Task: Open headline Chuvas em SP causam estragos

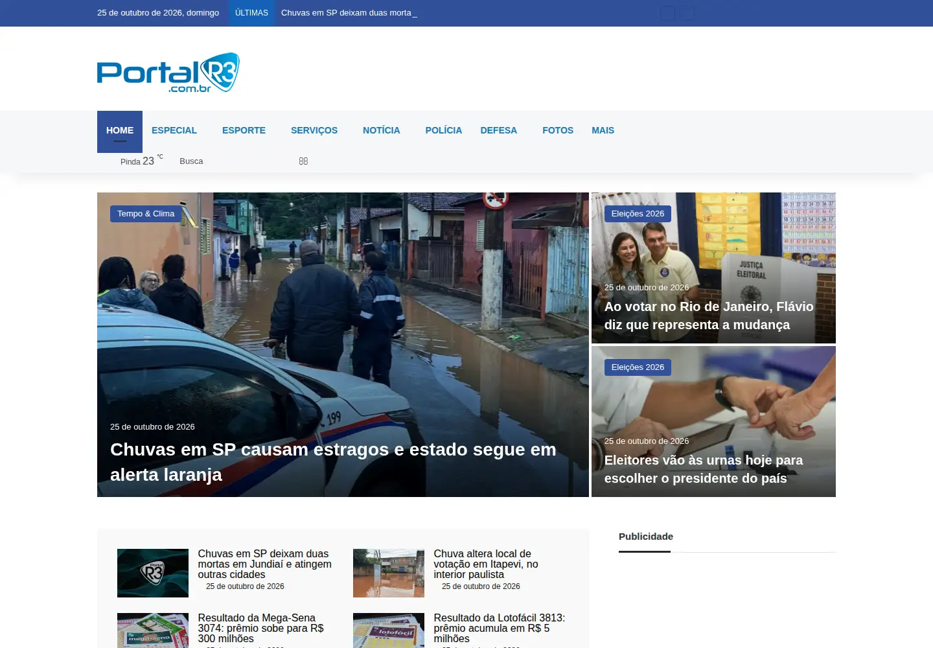Action: pos(333,462)
